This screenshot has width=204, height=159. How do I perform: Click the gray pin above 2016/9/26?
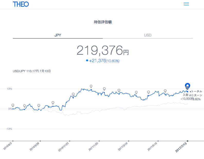39,106
